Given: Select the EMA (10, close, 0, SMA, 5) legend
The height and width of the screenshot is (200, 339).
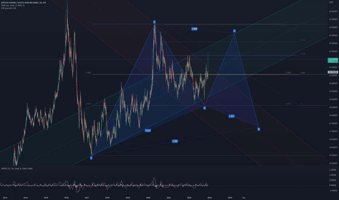Looking at the screenshot, I should [13, 5].
